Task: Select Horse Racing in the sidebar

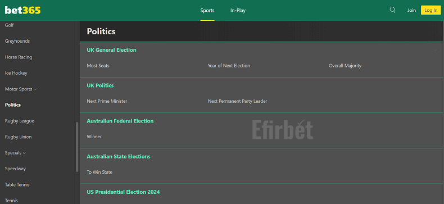Action: (x=19, y=57)
